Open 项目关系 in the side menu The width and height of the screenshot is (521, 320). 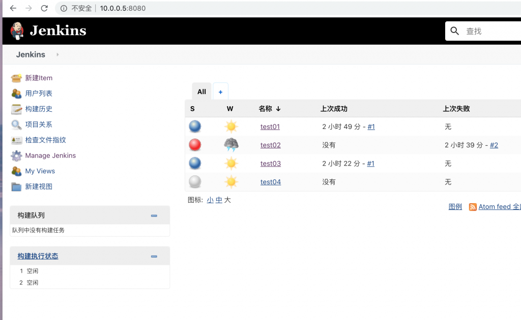[39, 124]
